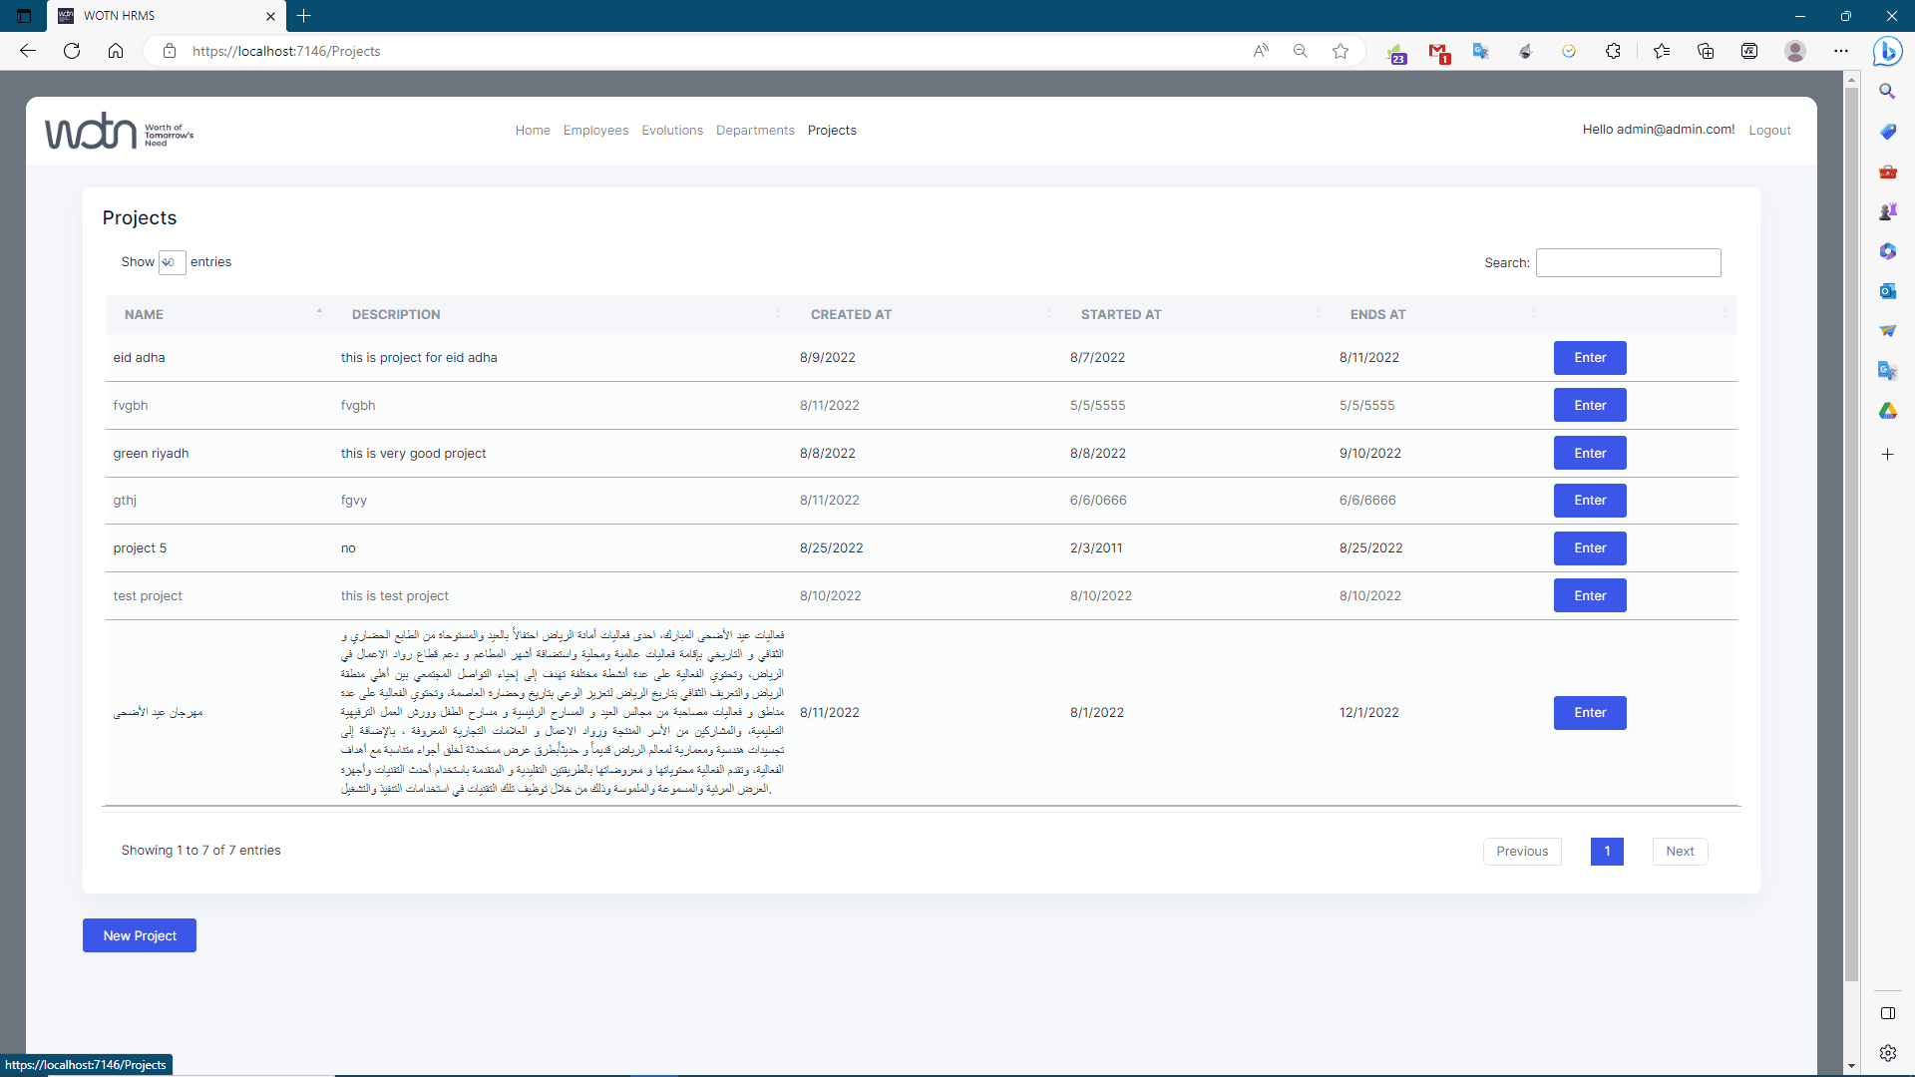Go to browser home icon

tap(116, 51)
